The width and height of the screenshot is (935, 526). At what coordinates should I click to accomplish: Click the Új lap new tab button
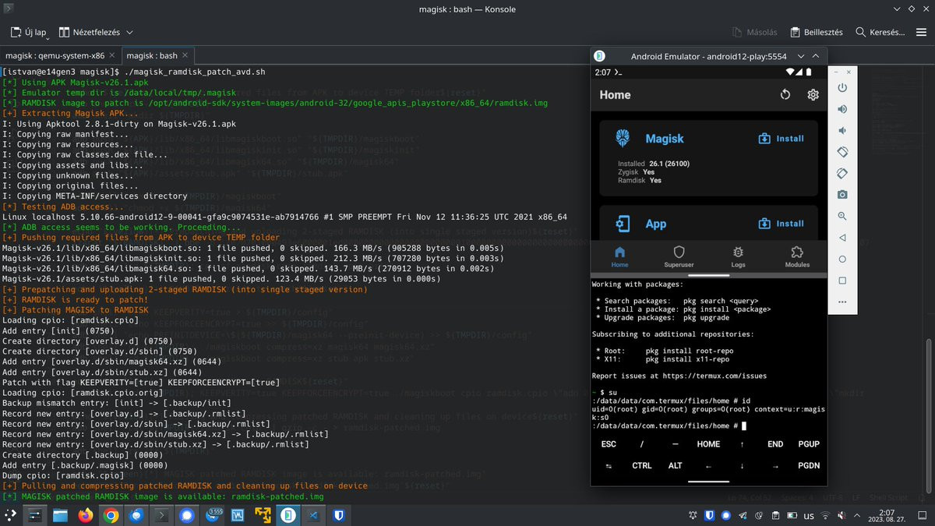(x=28, y=33)
